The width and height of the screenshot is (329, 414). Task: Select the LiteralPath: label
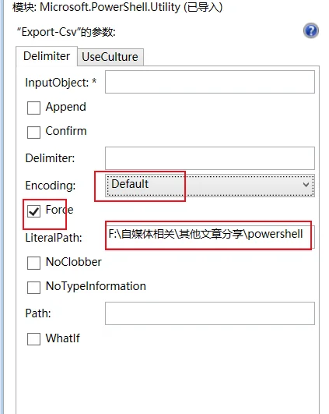tap(54, 238)
